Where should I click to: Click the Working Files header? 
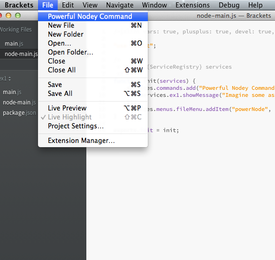pos(16,30)
